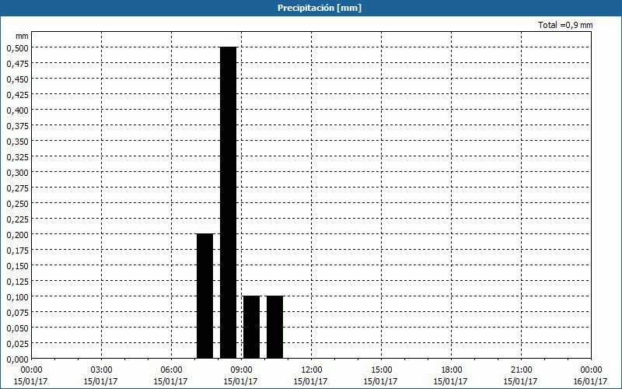Click the 00:00 time label above 16/01/17
622x389 pixels.
pos(591,370)
